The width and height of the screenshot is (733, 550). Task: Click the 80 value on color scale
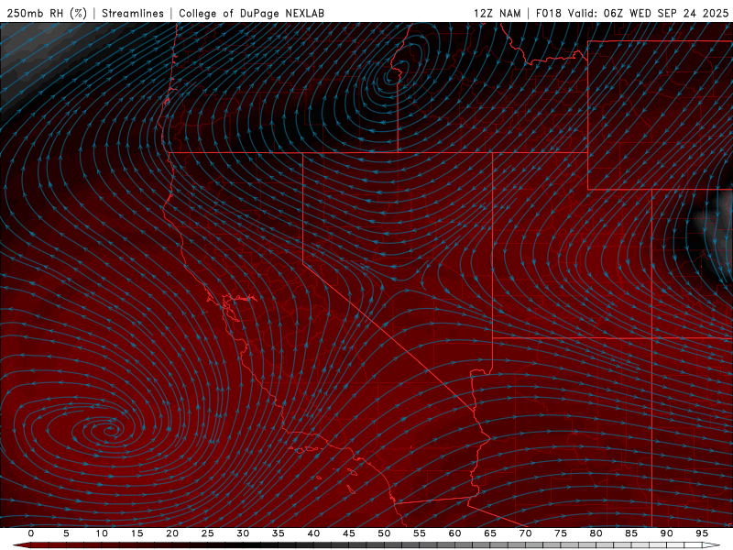point(596,533)
